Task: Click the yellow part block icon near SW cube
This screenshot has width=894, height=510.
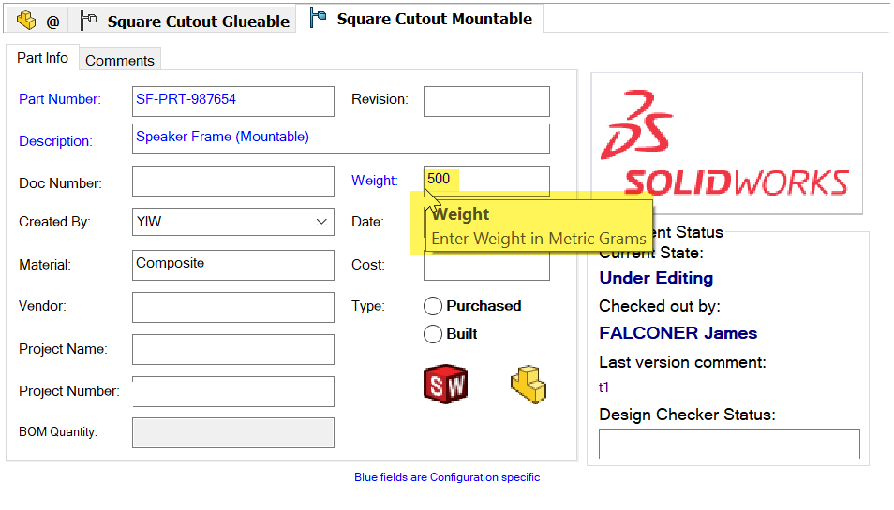Action: (x=529, y=385)
